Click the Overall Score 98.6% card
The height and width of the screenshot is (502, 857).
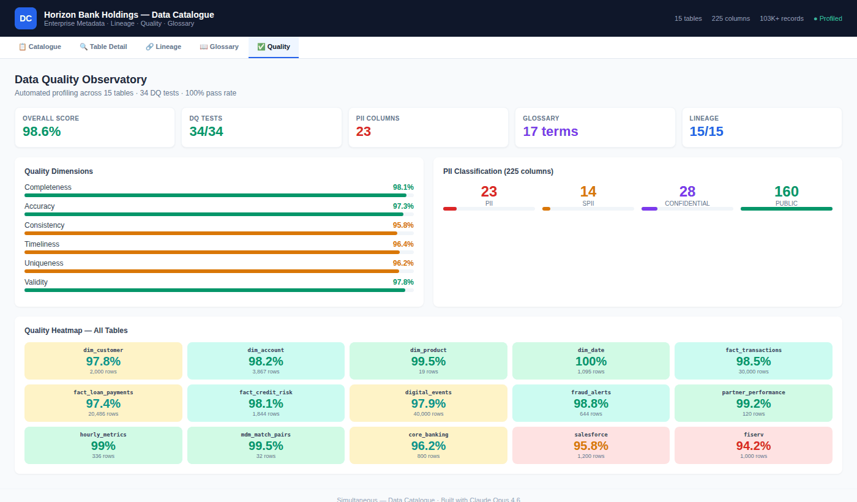tap(95, 127)
